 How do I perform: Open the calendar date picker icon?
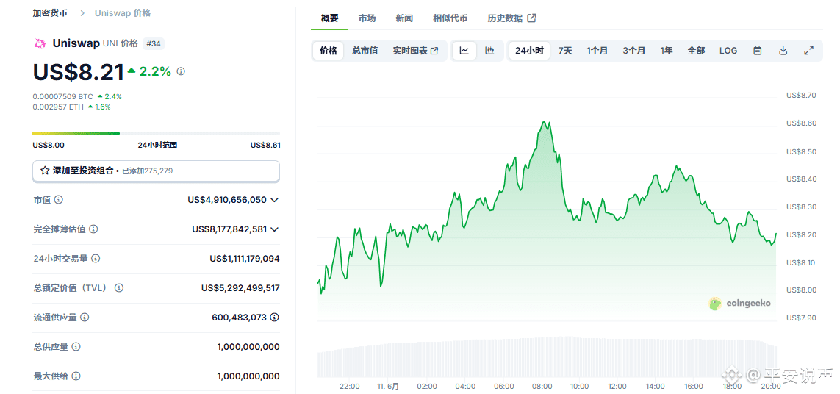(x=758, y=51)
